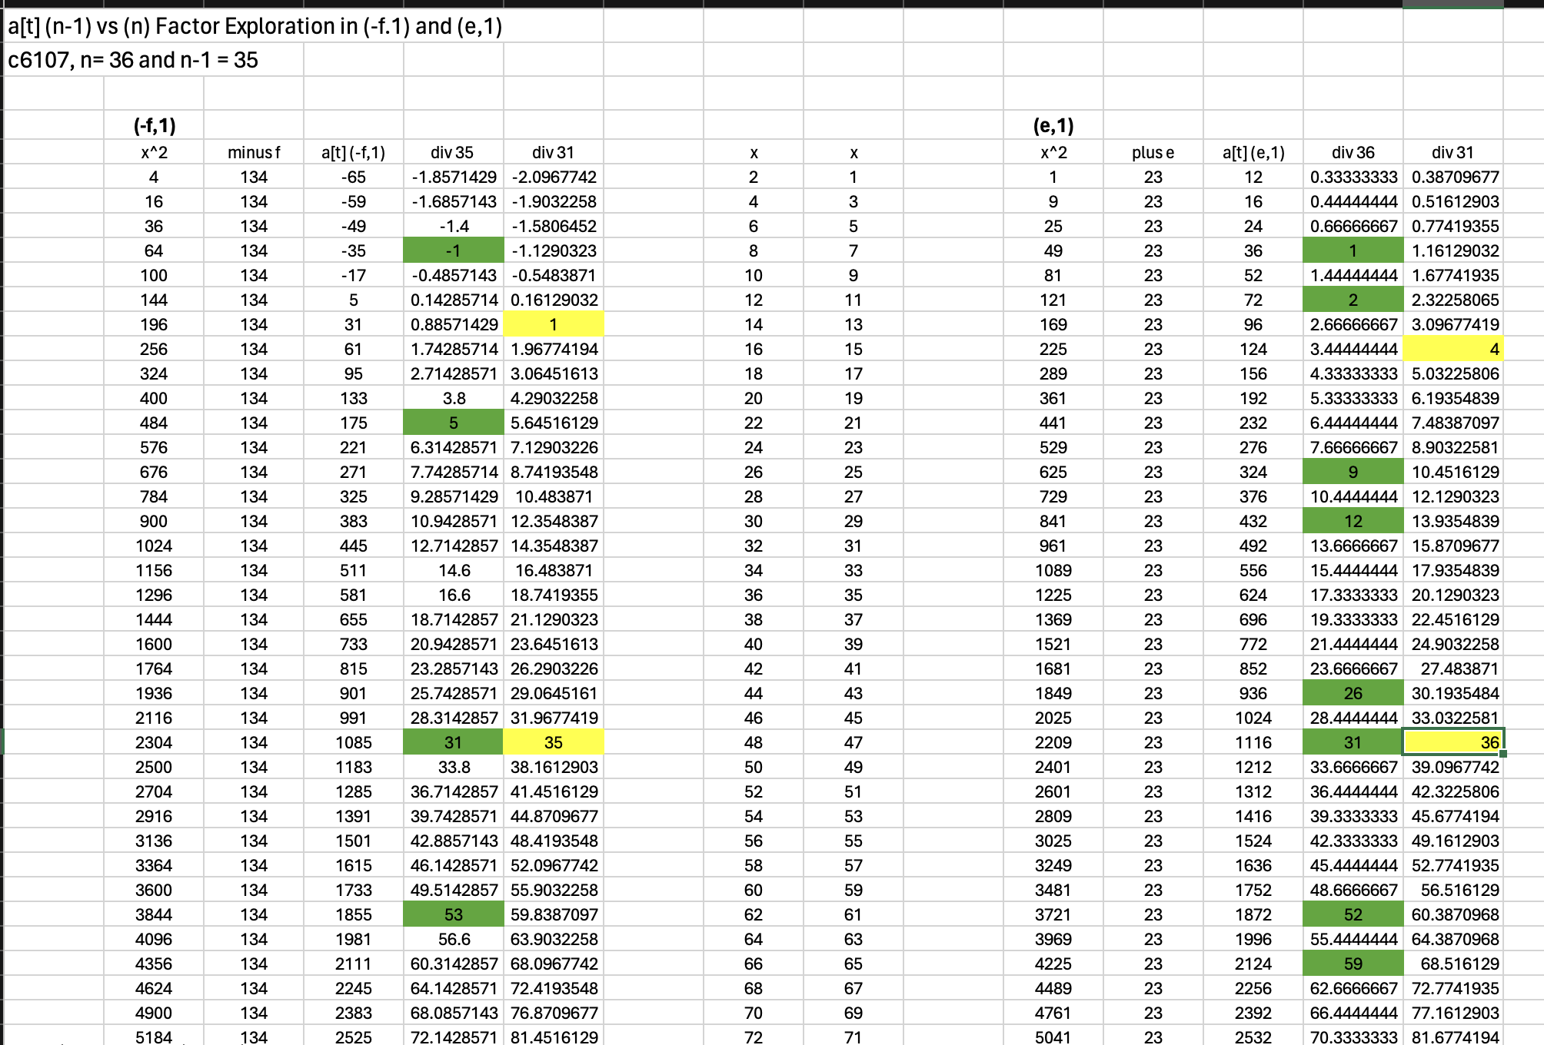Select the cell showing '1.16129032'
Viewport: 1544px width, 1045px height.
coord(1453,250)
